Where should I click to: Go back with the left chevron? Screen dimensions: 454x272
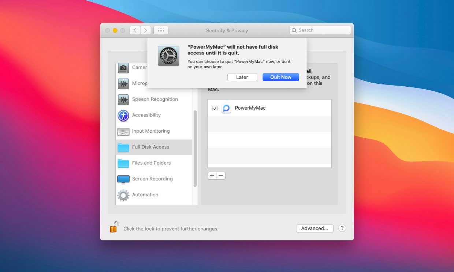[135, 30]
